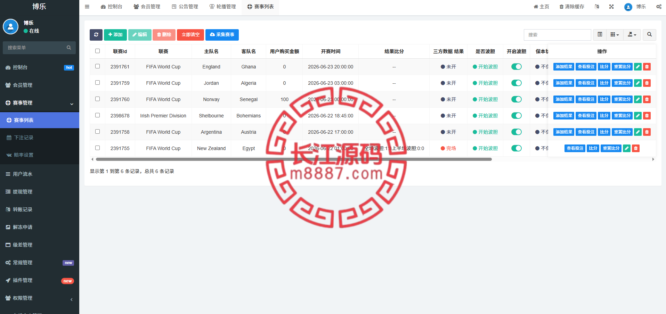This screenshot has width=666, height=314.
Task: Click the 清除缓存 link in the top bar
Action: pos(572,7)
